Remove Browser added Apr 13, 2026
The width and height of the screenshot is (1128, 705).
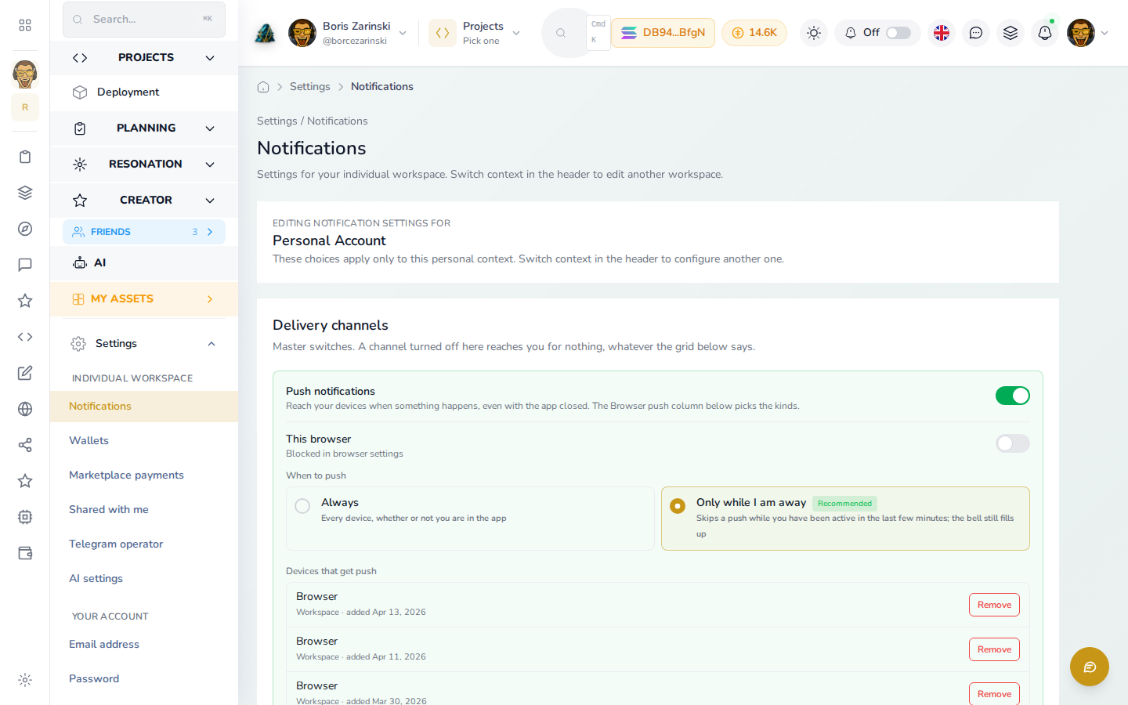[x=994, y=605]
